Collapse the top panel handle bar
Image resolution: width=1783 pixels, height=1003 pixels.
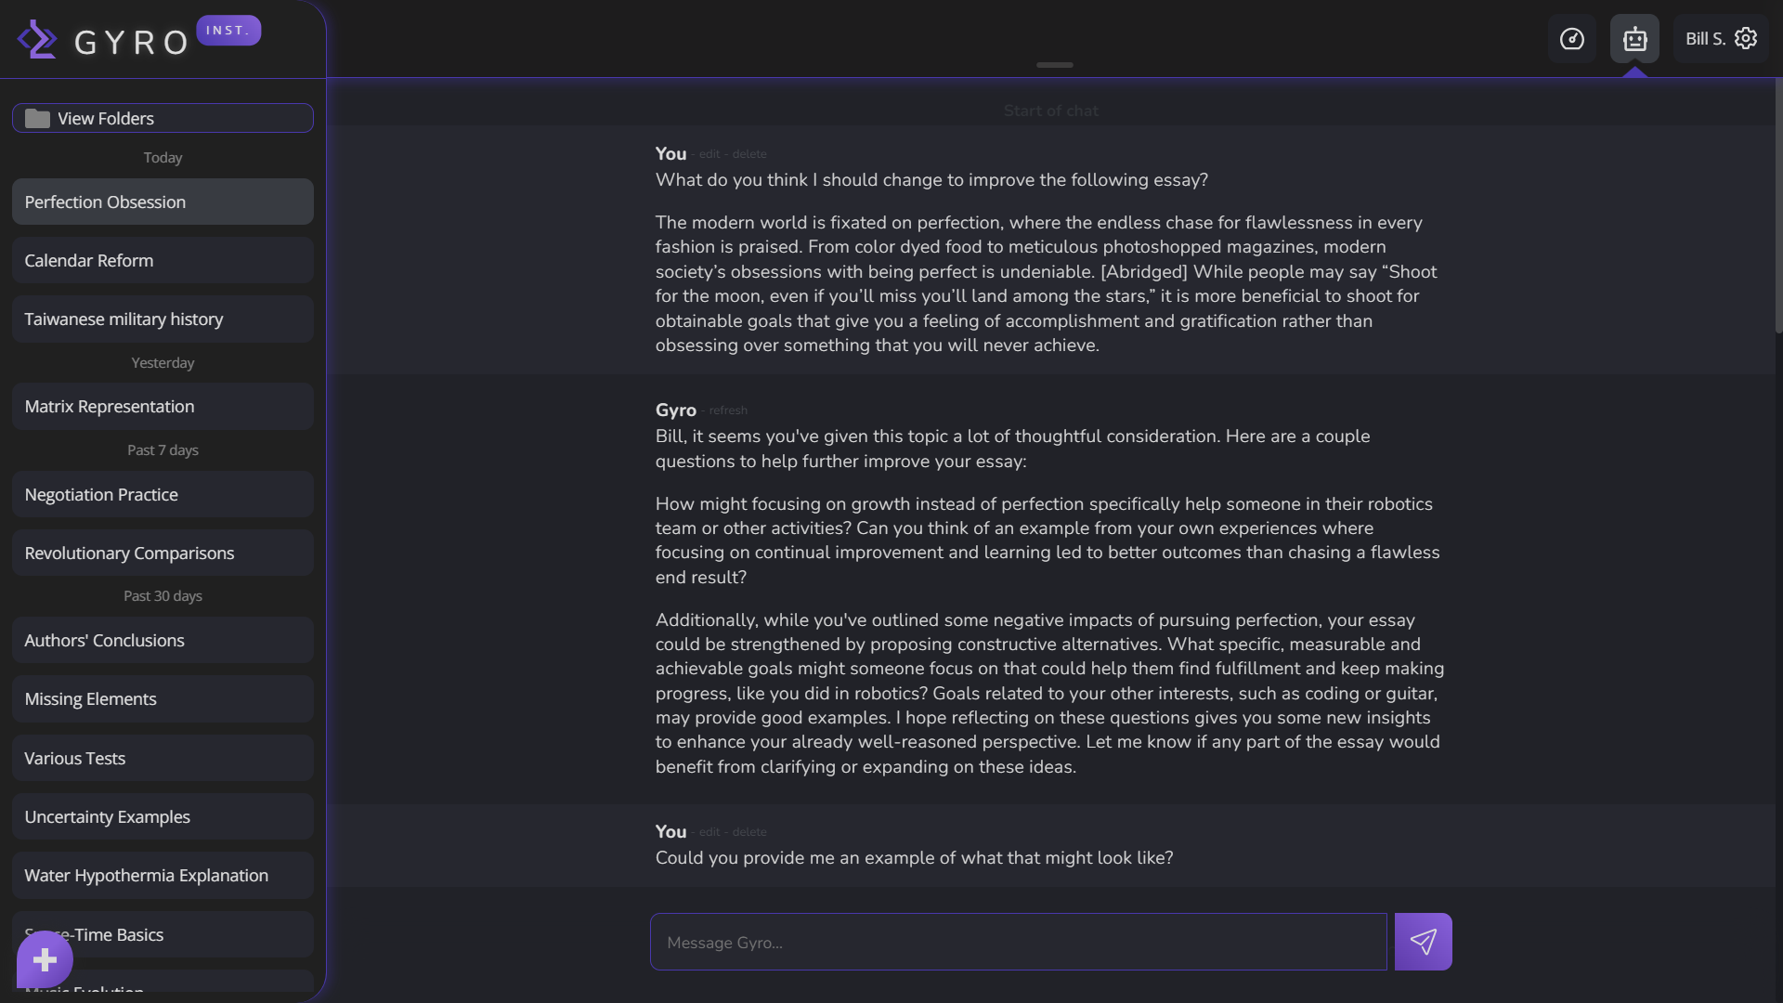point(1055,65)
